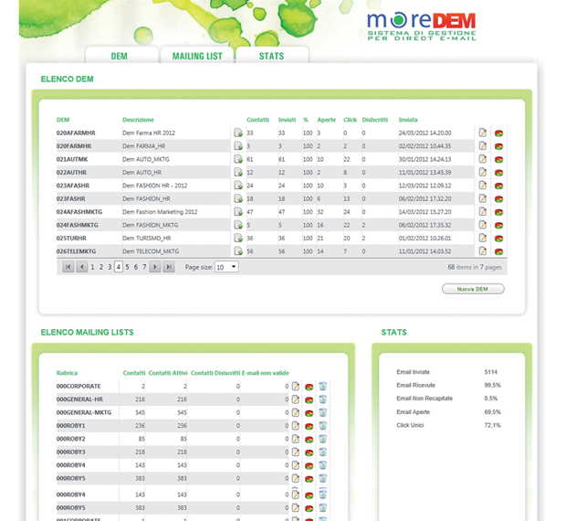Edit the 020AFARMHR DEM
This screenshot has width=566, height=521.
[x=483, y=133]
